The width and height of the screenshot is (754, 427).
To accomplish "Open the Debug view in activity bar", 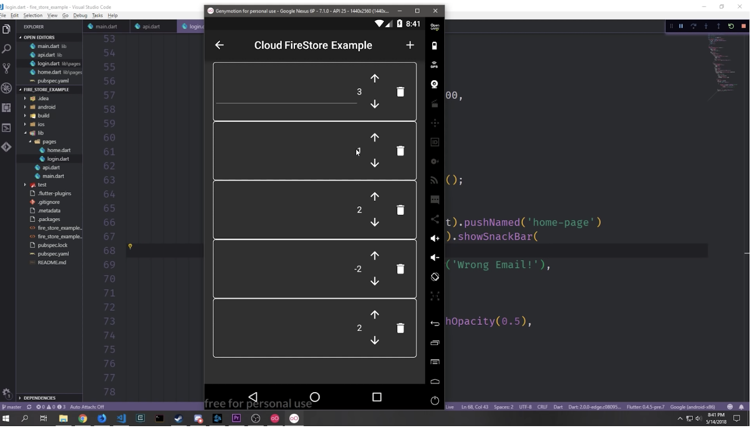I will pyautogui.click(x=7, y=88).
